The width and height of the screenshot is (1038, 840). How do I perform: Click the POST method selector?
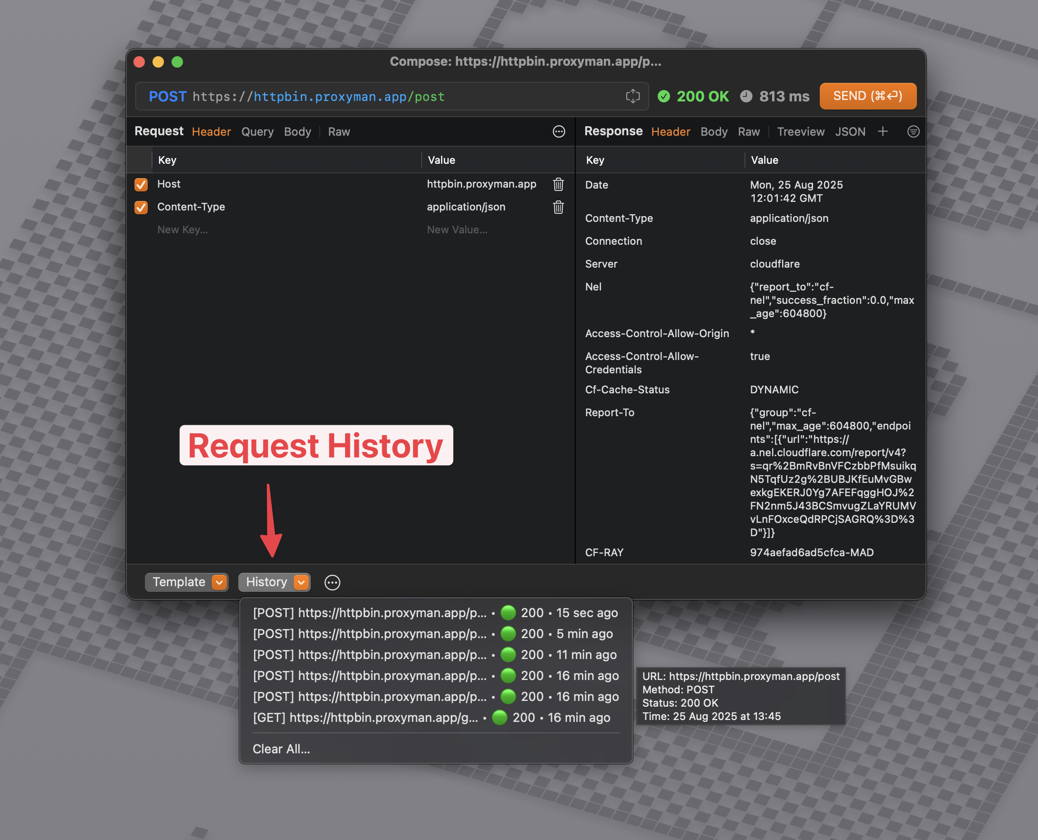(x=167, y=96)
